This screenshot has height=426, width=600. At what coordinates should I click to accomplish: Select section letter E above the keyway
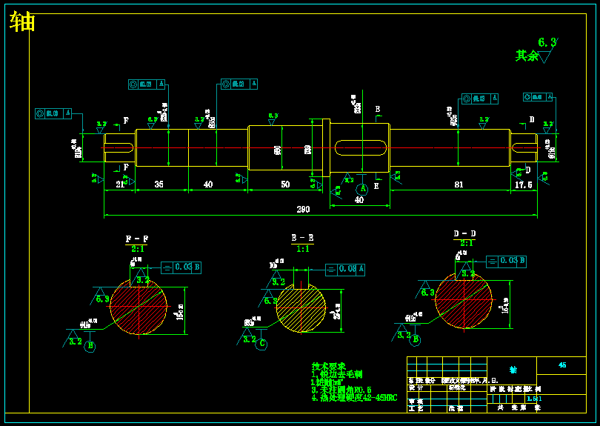click(378, 110)
